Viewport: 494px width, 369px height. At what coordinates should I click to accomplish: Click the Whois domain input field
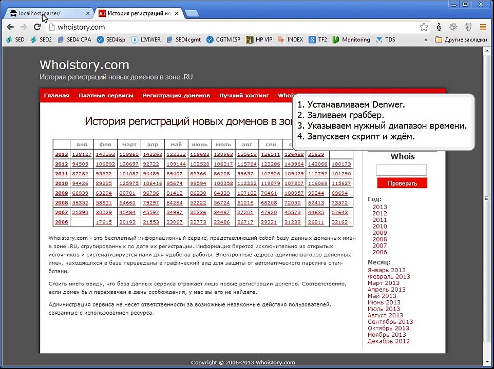[401, 170]
